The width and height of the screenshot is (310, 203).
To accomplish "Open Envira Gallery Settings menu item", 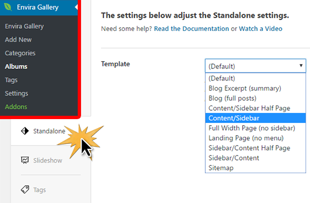I will [17, 93].
